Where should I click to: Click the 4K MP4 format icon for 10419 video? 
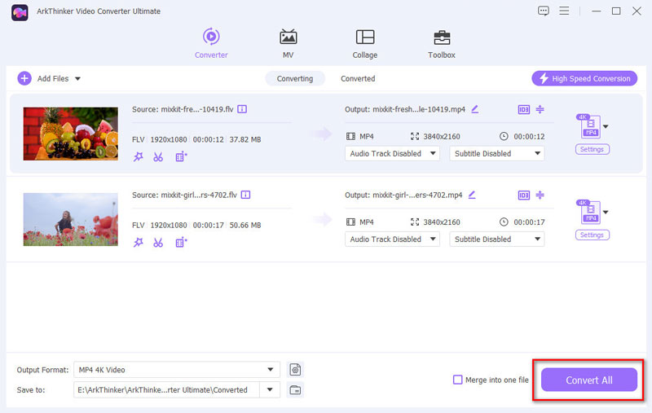[x=589, y=126]
